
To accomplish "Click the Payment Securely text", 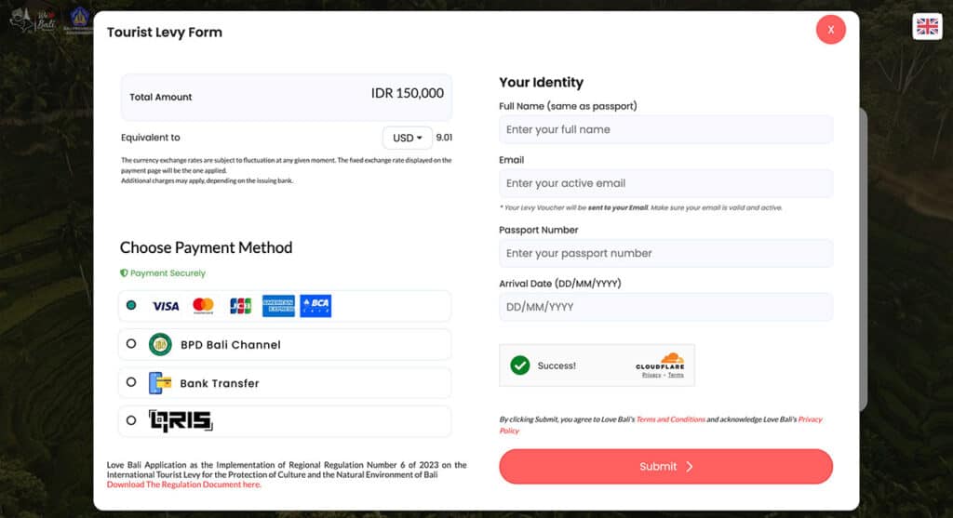I will coord(168,273).
